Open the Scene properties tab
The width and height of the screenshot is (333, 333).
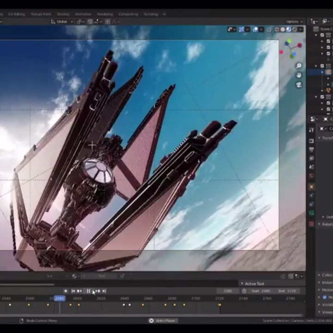pos(311,167)
